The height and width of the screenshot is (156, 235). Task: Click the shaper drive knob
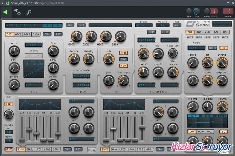(193, 63)
